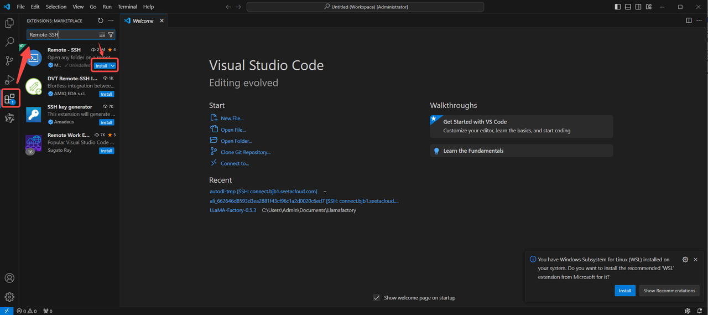Open extensions view more actions menu
The width and height of the screenshot is (708, 315).
point(111,20)
